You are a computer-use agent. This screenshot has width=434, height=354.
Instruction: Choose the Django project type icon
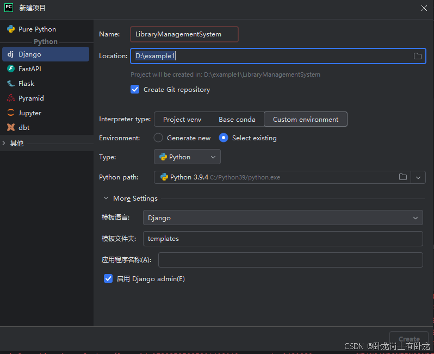tap(11, 54)
